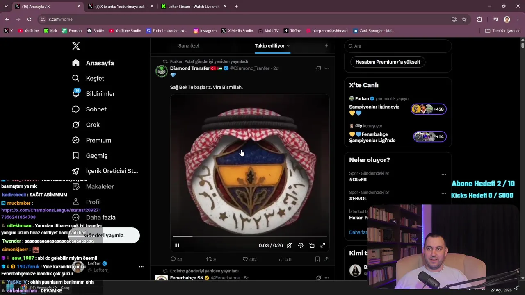Open Premium in the sidebar
This screenshot has height=295, width=525.
click(x=91, y=140)
